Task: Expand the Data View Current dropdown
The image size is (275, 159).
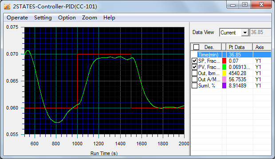Action: click(x=245, y=33)
